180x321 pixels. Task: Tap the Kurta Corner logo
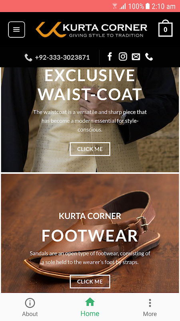click(x=92, y=30)
